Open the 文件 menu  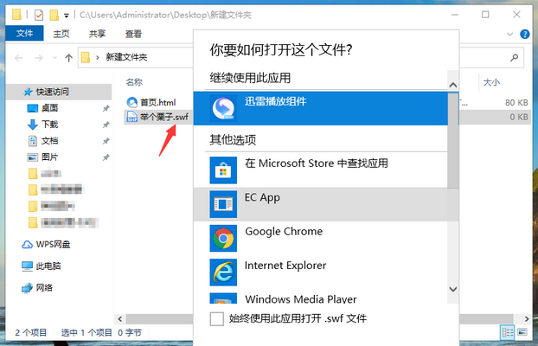tap(24, 34)
